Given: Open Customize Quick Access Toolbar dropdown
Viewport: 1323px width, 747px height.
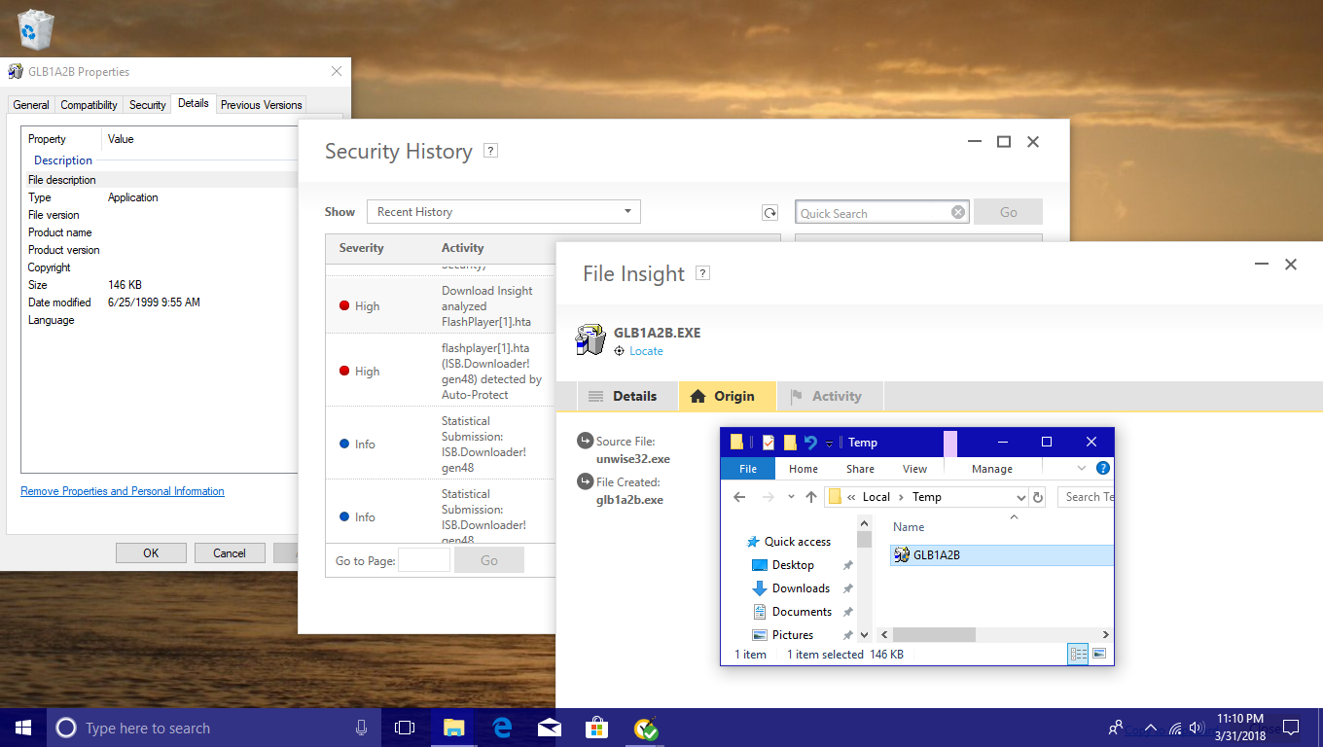Looking at the screenshot, I should 830,444.
